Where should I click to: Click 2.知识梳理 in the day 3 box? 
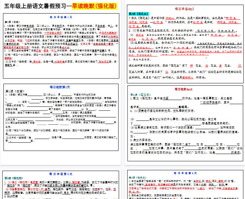click(x=11, y=196)
